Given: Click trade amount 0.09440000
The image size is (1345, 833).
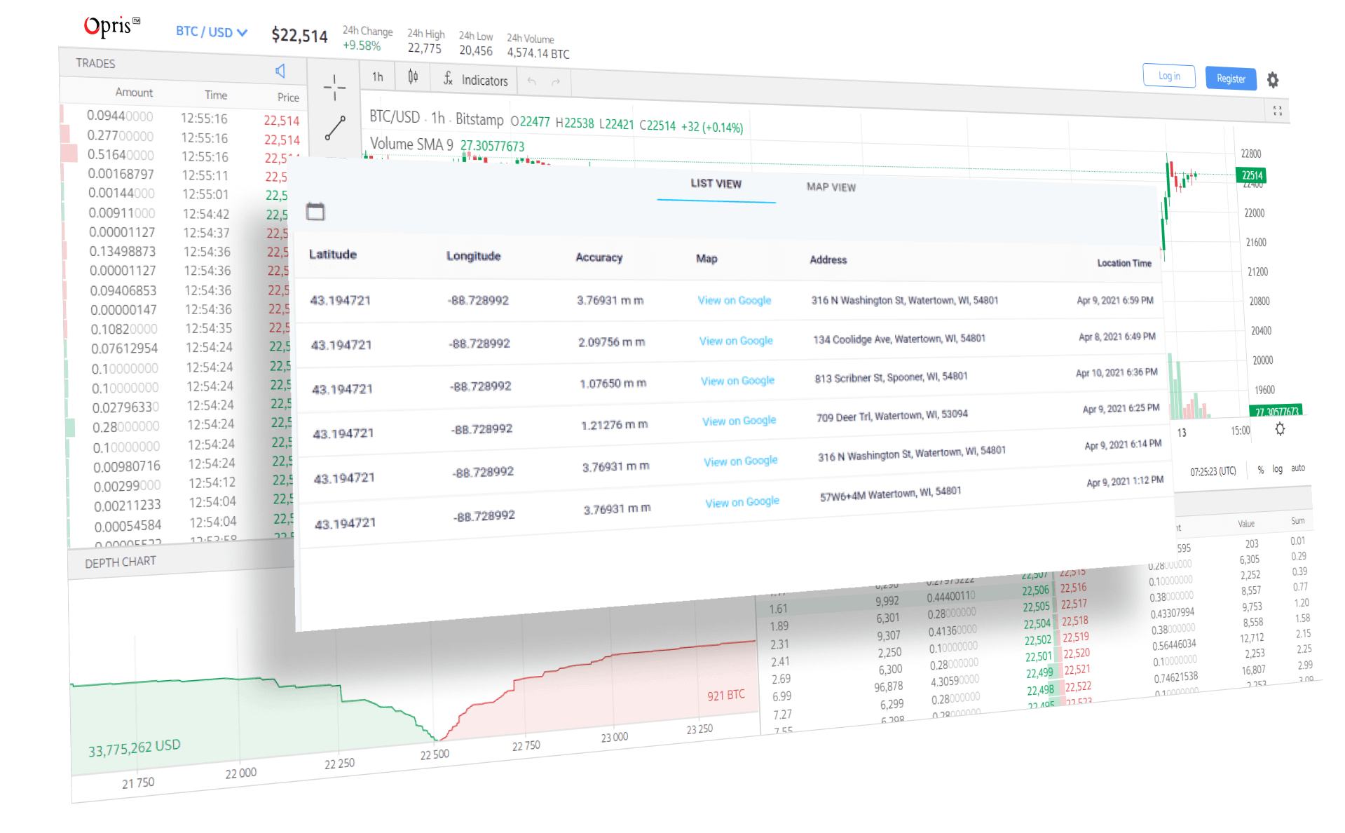Looking at the screenshot, I should 120,116.
